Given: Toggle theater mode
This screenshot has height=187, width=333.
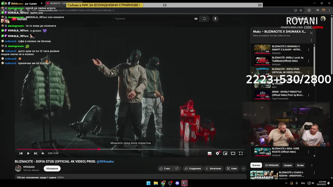Looking at the screenshot, I should 233,153.
